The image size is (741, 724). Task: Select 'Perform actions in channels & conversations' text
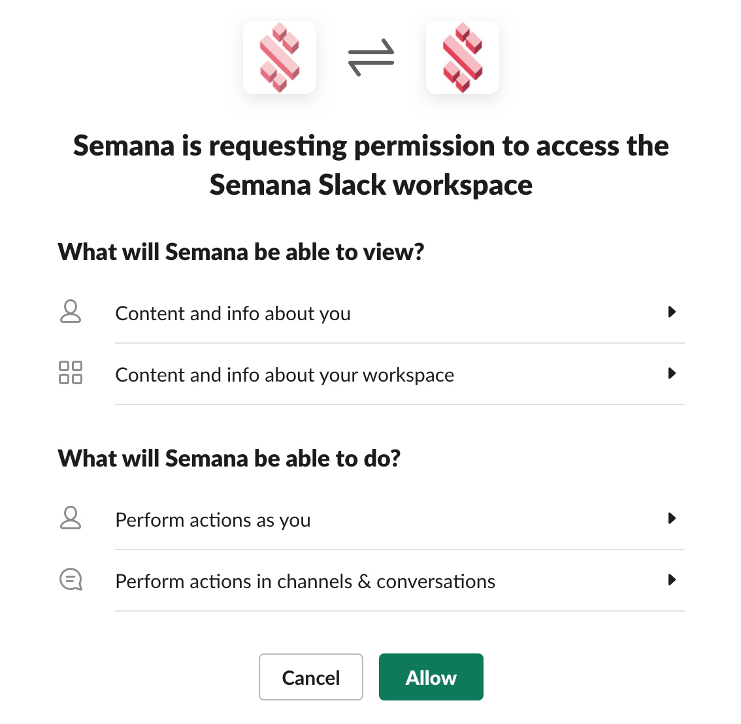point(305,582)
